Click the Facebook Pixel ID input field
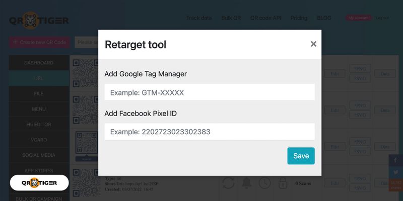 (x=210, y=132)
